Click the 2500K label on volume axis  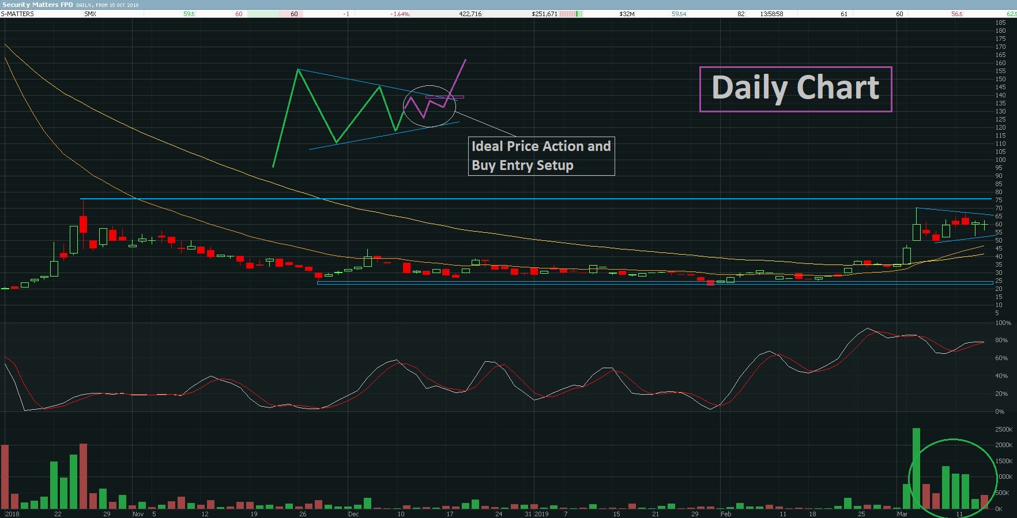click(x=1004, y=429)
